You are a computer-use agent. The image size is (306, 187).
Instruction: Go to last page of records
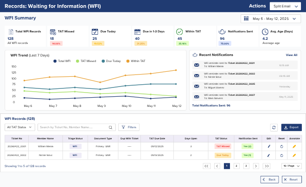point(267,166)
